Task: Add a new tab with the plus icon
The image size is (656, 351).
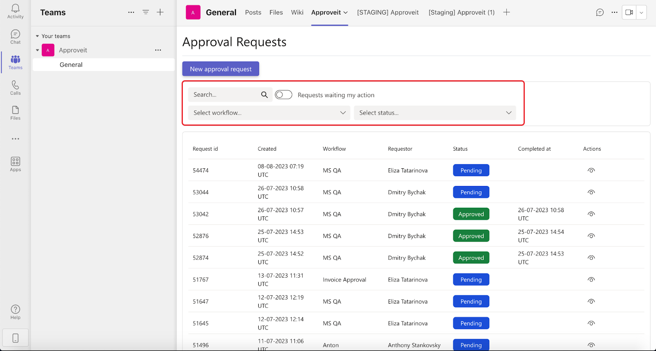Action: pos(507,12)
